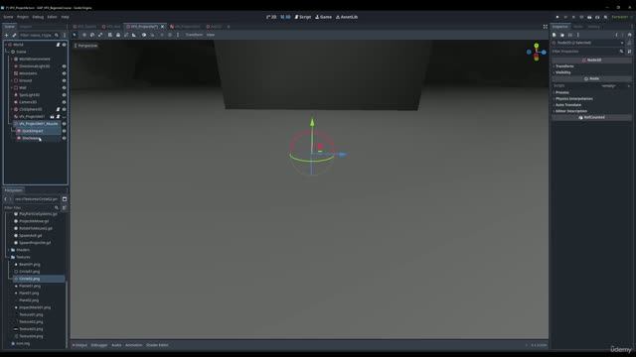Viewport: 636px width, 357px height.
Task: Click the green Y axis on view gizmo
Action: (537, 46)
